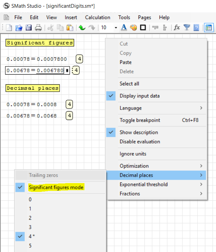Uncheck Display input data option
Image resolution: width=216 pixels, height=252 pixels.
click(140, 96)
